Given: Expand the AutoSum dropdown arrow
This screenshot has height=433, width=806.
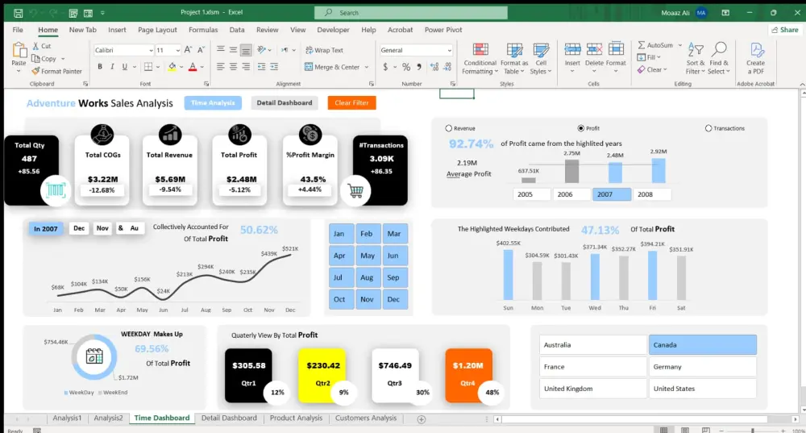Looking at the screenshot, I should coord(679,45).
